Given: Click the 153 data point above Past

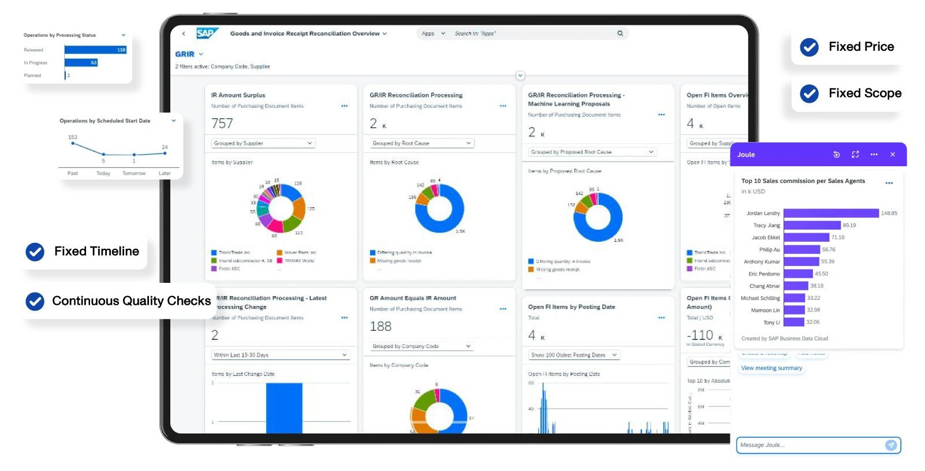Looking at the screenshot, I should coord(73,143).
